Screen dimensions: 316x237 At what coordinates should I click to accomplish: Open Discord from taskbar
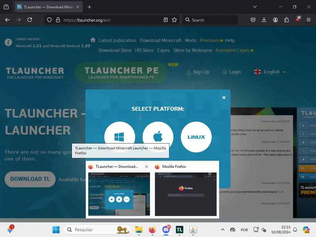click(166, 230)
